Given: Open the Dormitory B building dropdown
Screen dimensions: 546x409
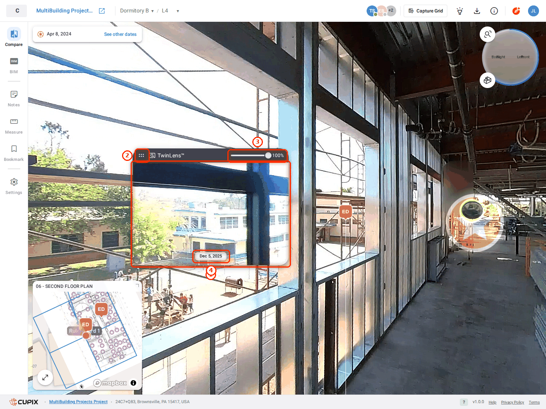Looking at the screenshot, I should point(137,11).
